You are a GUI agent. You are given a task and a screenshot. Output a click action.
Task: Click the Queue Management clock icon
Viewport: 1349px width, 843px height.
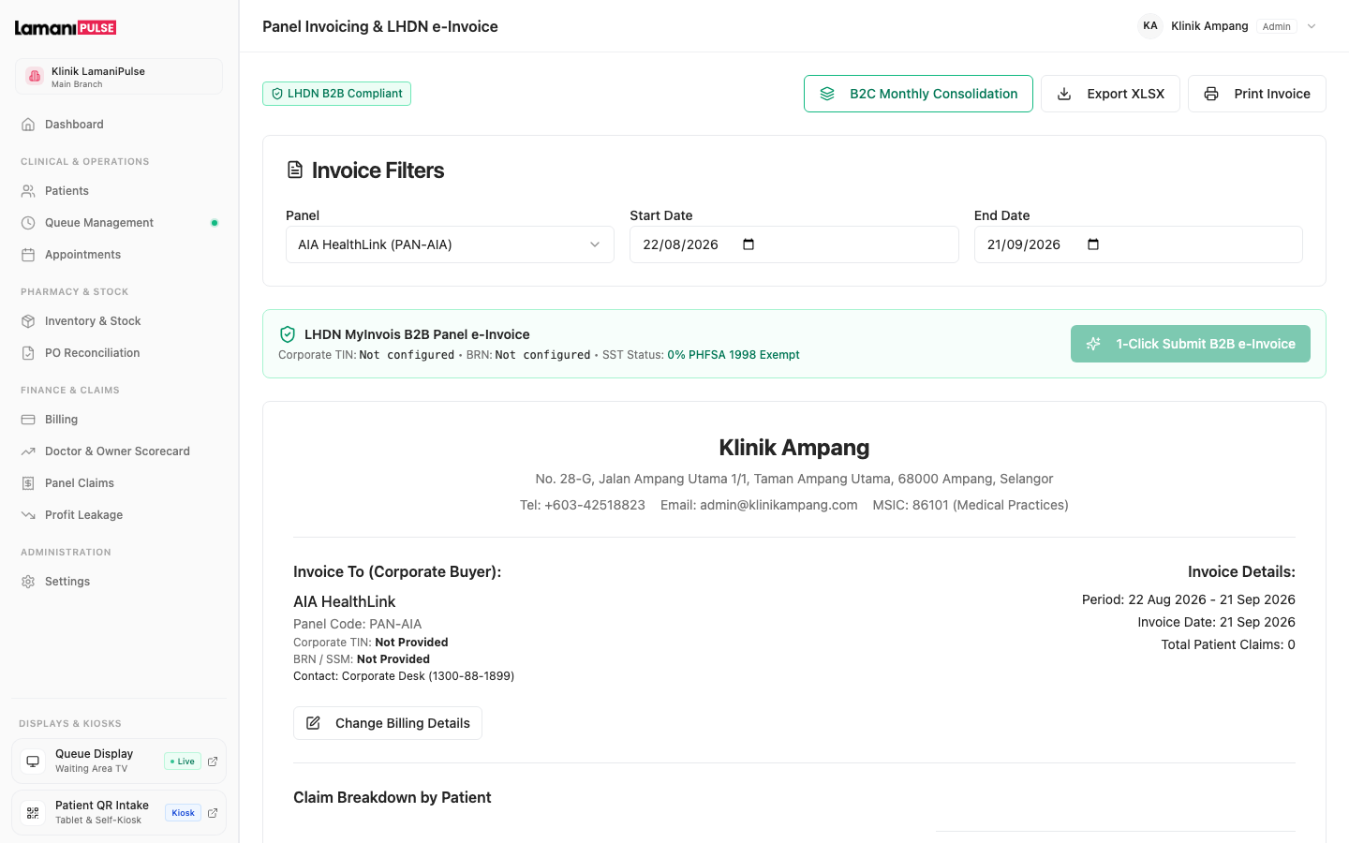pyautogui.click(x=28, y=223)
